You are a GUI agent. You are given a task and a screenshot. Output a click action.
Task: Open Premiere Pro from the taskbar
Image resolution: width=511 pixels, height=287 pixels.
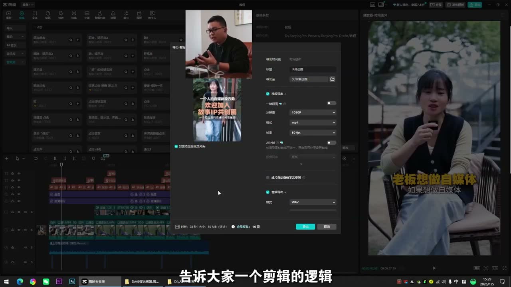point(59,281)
